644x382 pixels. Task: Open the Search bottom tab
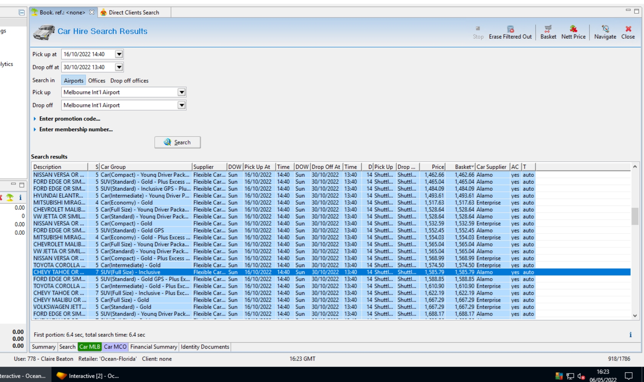pyautogui.click(x=67, y=347)
